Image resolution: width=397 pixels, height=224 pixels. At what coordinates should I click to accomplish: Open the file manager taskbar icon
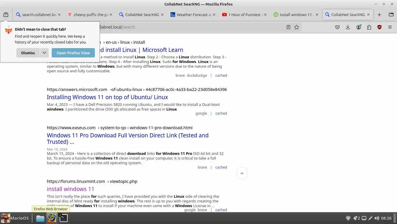(x=40, y=218)
